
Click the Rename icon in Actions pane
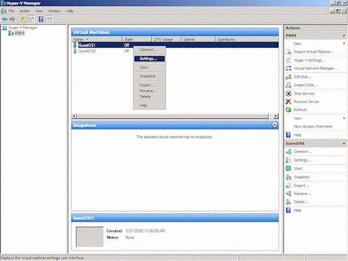tap(288, 194)
